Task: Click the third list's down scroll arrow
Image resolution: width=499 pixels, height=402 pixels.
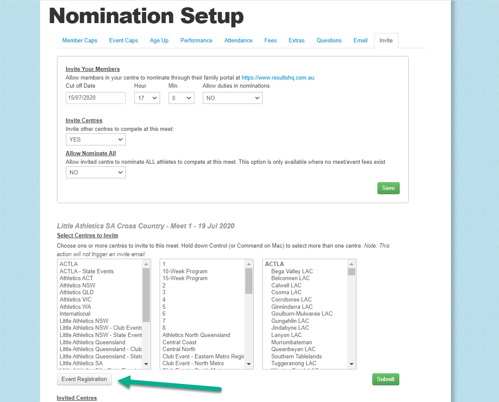Action: pyautogui.click(x=352, y=364)
